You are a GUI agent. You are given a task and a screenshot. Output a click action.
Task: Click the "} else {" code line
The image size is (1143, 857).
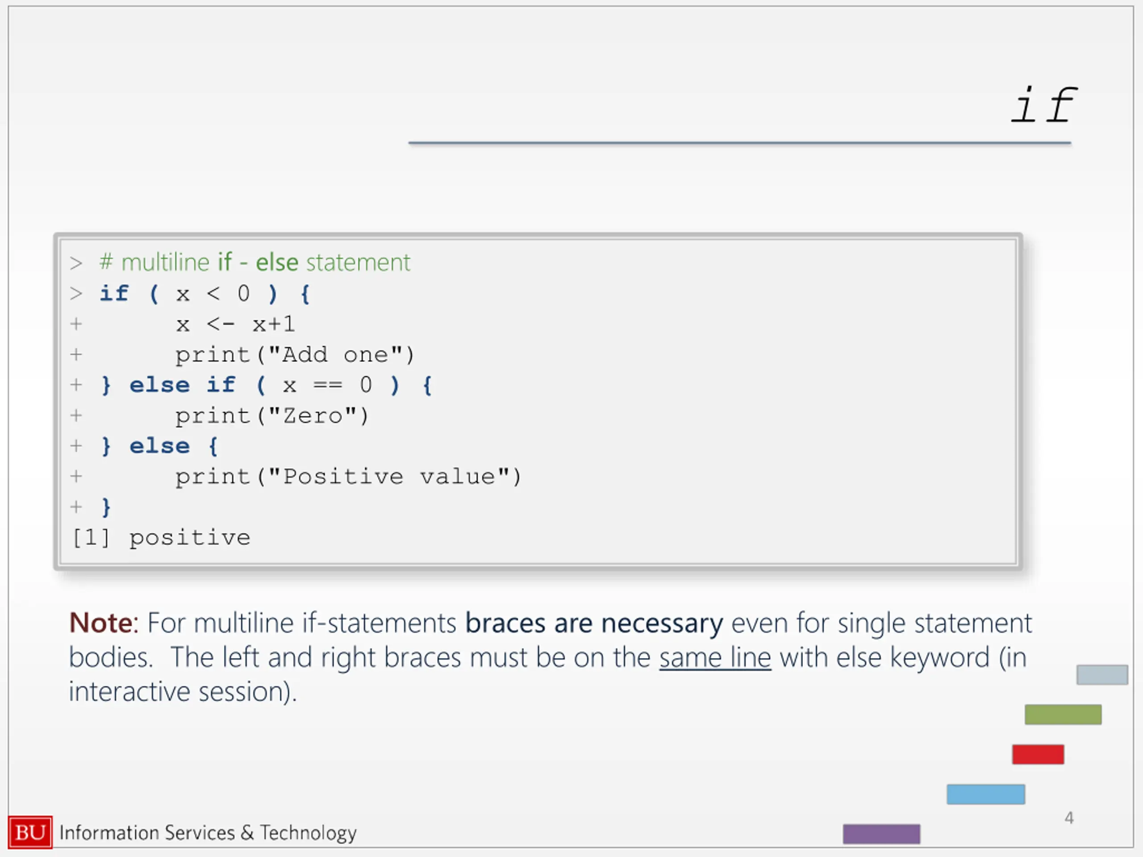[x=160, y=446]
